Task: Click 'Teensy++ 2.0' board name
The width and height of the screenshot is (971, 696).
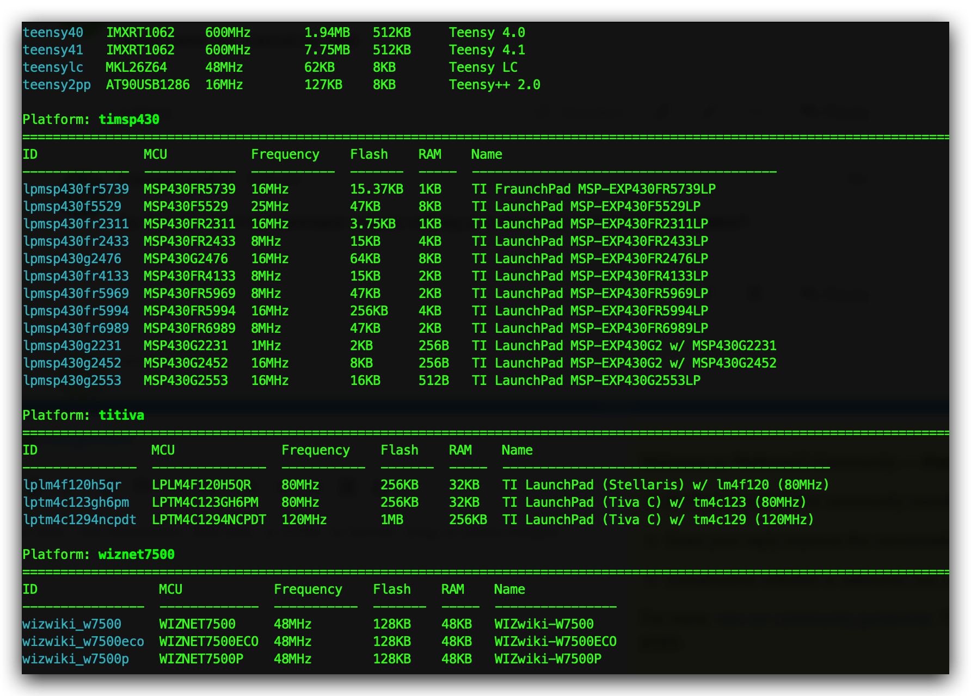Action: 495,85
